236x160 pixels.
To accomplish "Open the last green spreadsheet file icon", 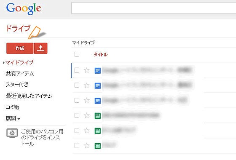I will 98,146.
